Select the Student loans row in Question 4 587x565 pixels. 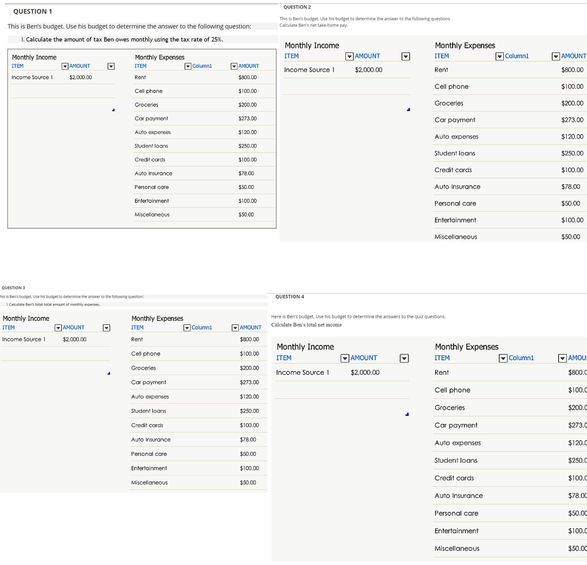pyautogui.click(x=456, y=460)
